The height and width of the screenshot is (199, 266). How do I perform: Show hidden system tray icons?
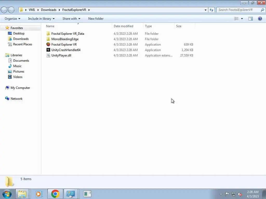(221, 194)
